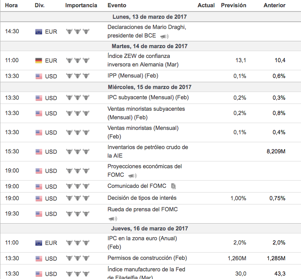Click the megaphone icon under Rueda de prensa del FOMC
This screenshot has height=279, width=301.
pos(112,219)
